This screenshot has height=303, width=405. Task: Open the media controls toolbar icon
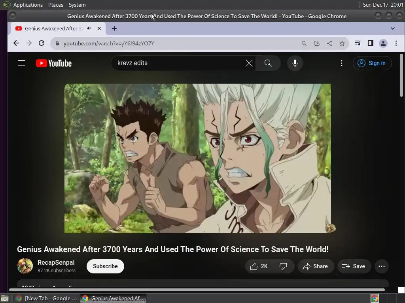pyautogui.click(x=358, y=43)
